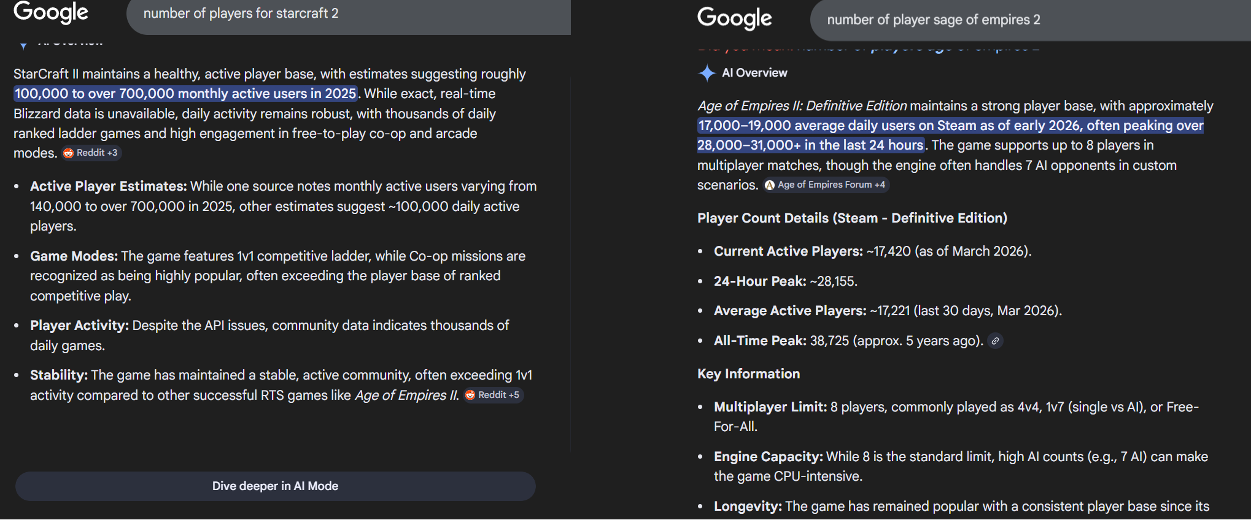Click the Player Count Details heading
This screenshot has height=520, width=1251.
coord(852,218)
